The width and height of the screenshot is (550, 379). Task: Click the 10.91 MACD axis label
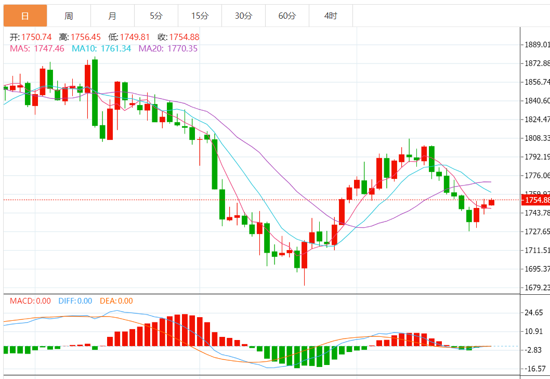tap(533, 331)
